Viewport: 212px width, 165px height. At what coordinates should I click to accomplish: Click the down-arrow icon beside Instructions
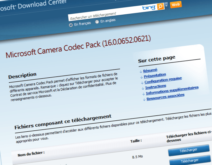[143, 89]
